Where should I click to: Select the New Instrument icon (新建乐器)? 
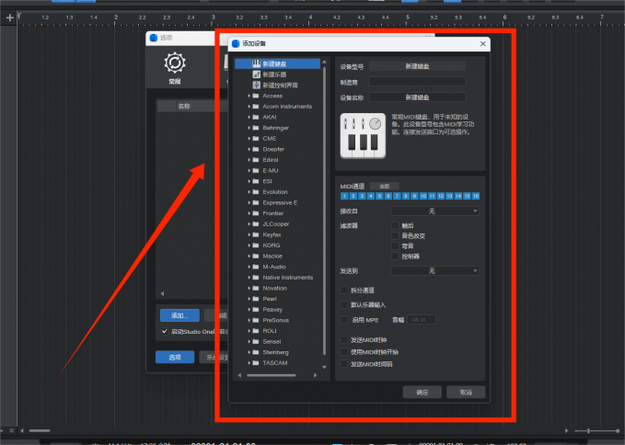[256, 74]
